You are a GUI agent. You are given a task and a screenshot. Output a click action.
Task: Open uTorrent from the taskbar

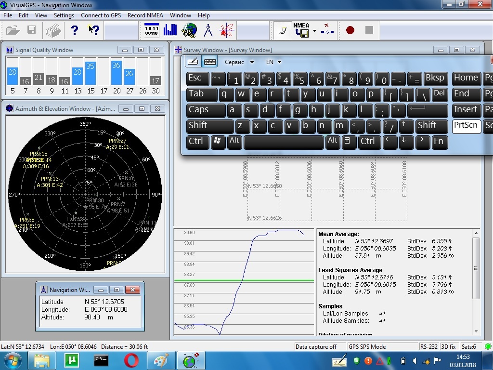click(71, 360)
